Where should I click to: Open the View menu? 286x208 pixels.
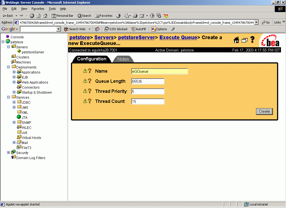(x=24, y=9)
